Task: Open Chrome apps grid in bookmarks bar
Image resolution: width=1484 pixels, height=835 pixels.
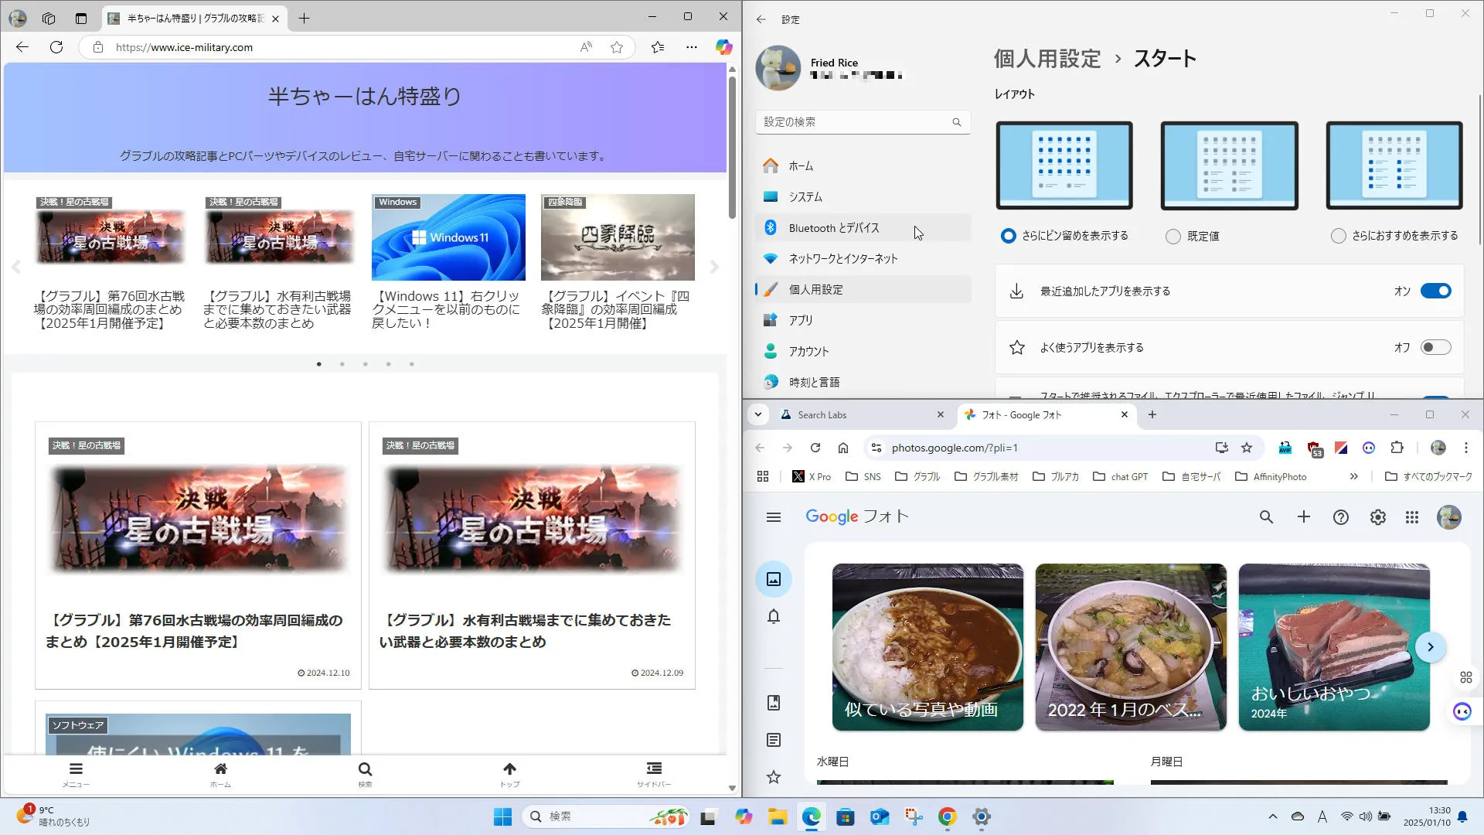Action: 763,477
